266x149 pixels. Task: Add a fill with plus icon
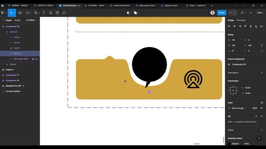coord(261,116)
